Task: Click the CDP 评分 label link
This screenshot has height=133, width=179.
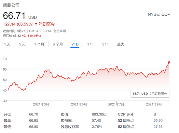Action: click(x=126, y=115)
